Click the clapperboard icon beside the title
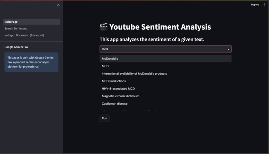 (x=103, y=27)
